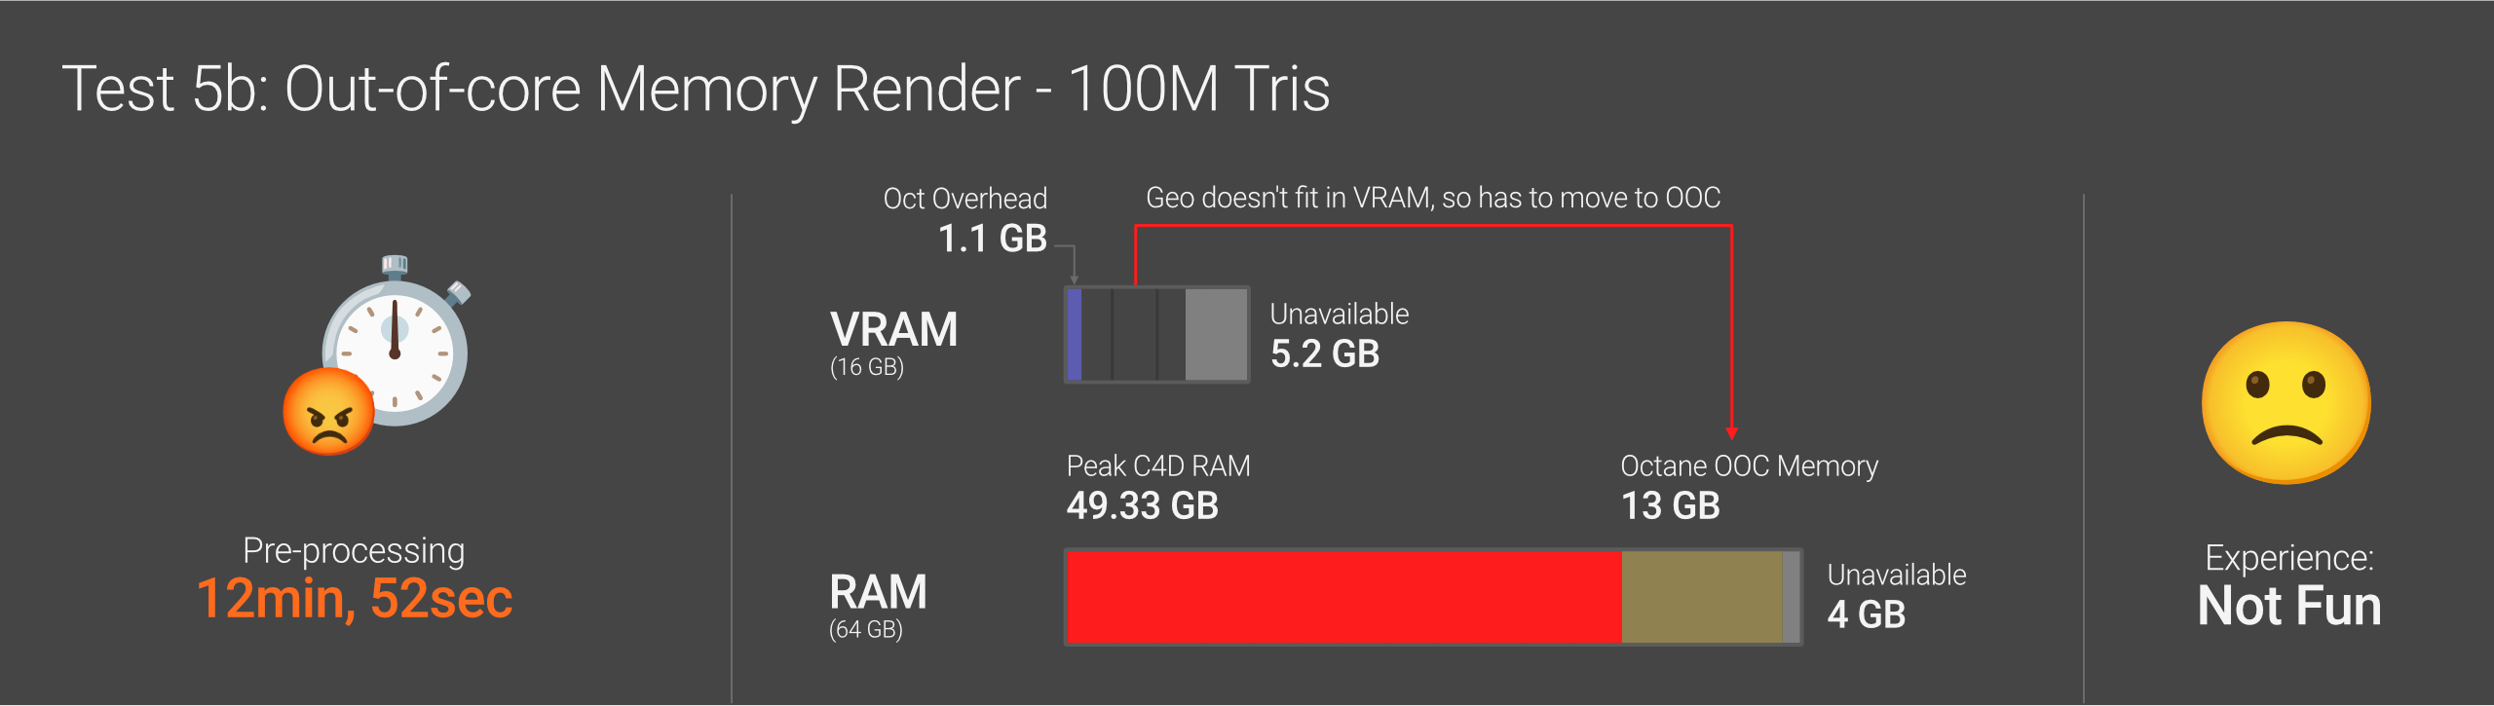
Task: Click the Geo doesn't fit in VRAM caption
Action: 1433,198
